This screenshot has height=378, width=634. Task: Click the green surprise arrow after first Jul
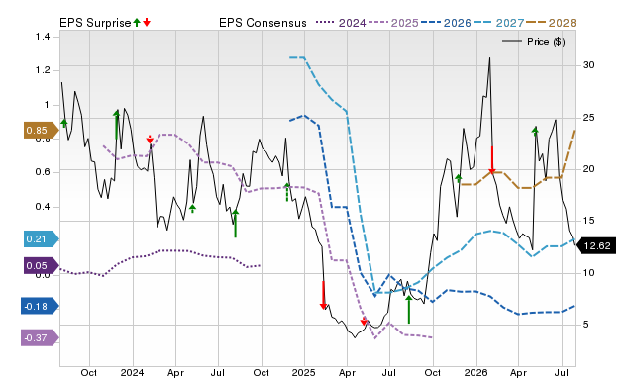[236, 224]
